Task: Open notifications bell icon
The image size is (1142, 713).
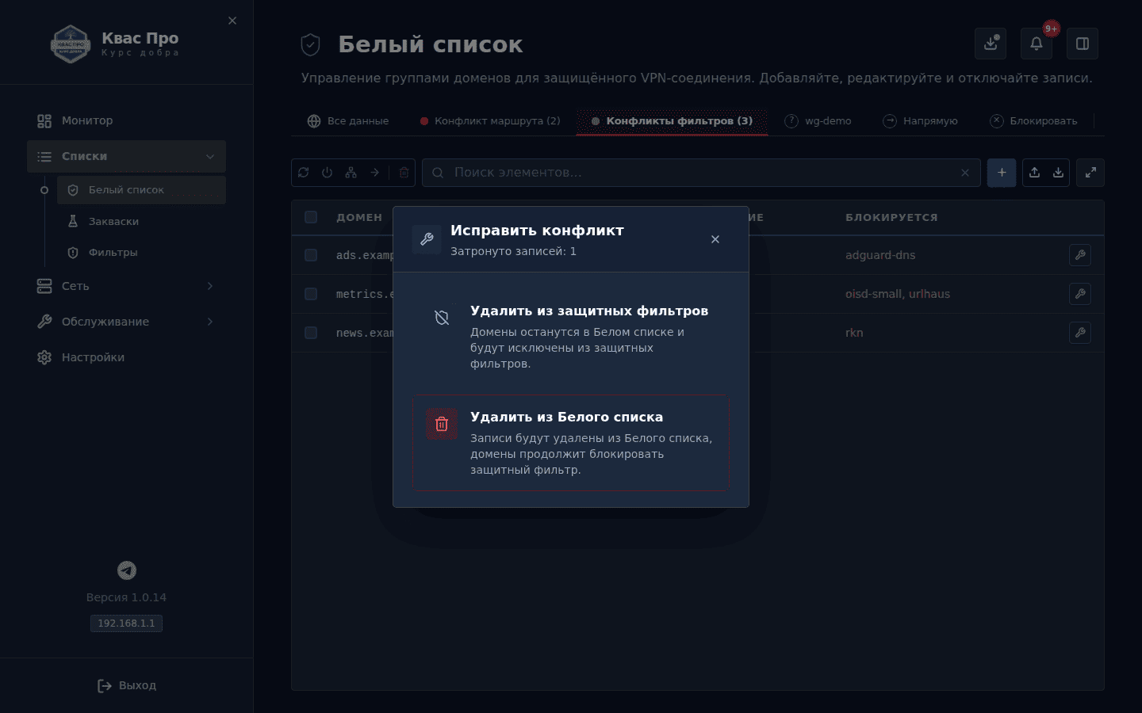Action: (x=1037, y=44)
